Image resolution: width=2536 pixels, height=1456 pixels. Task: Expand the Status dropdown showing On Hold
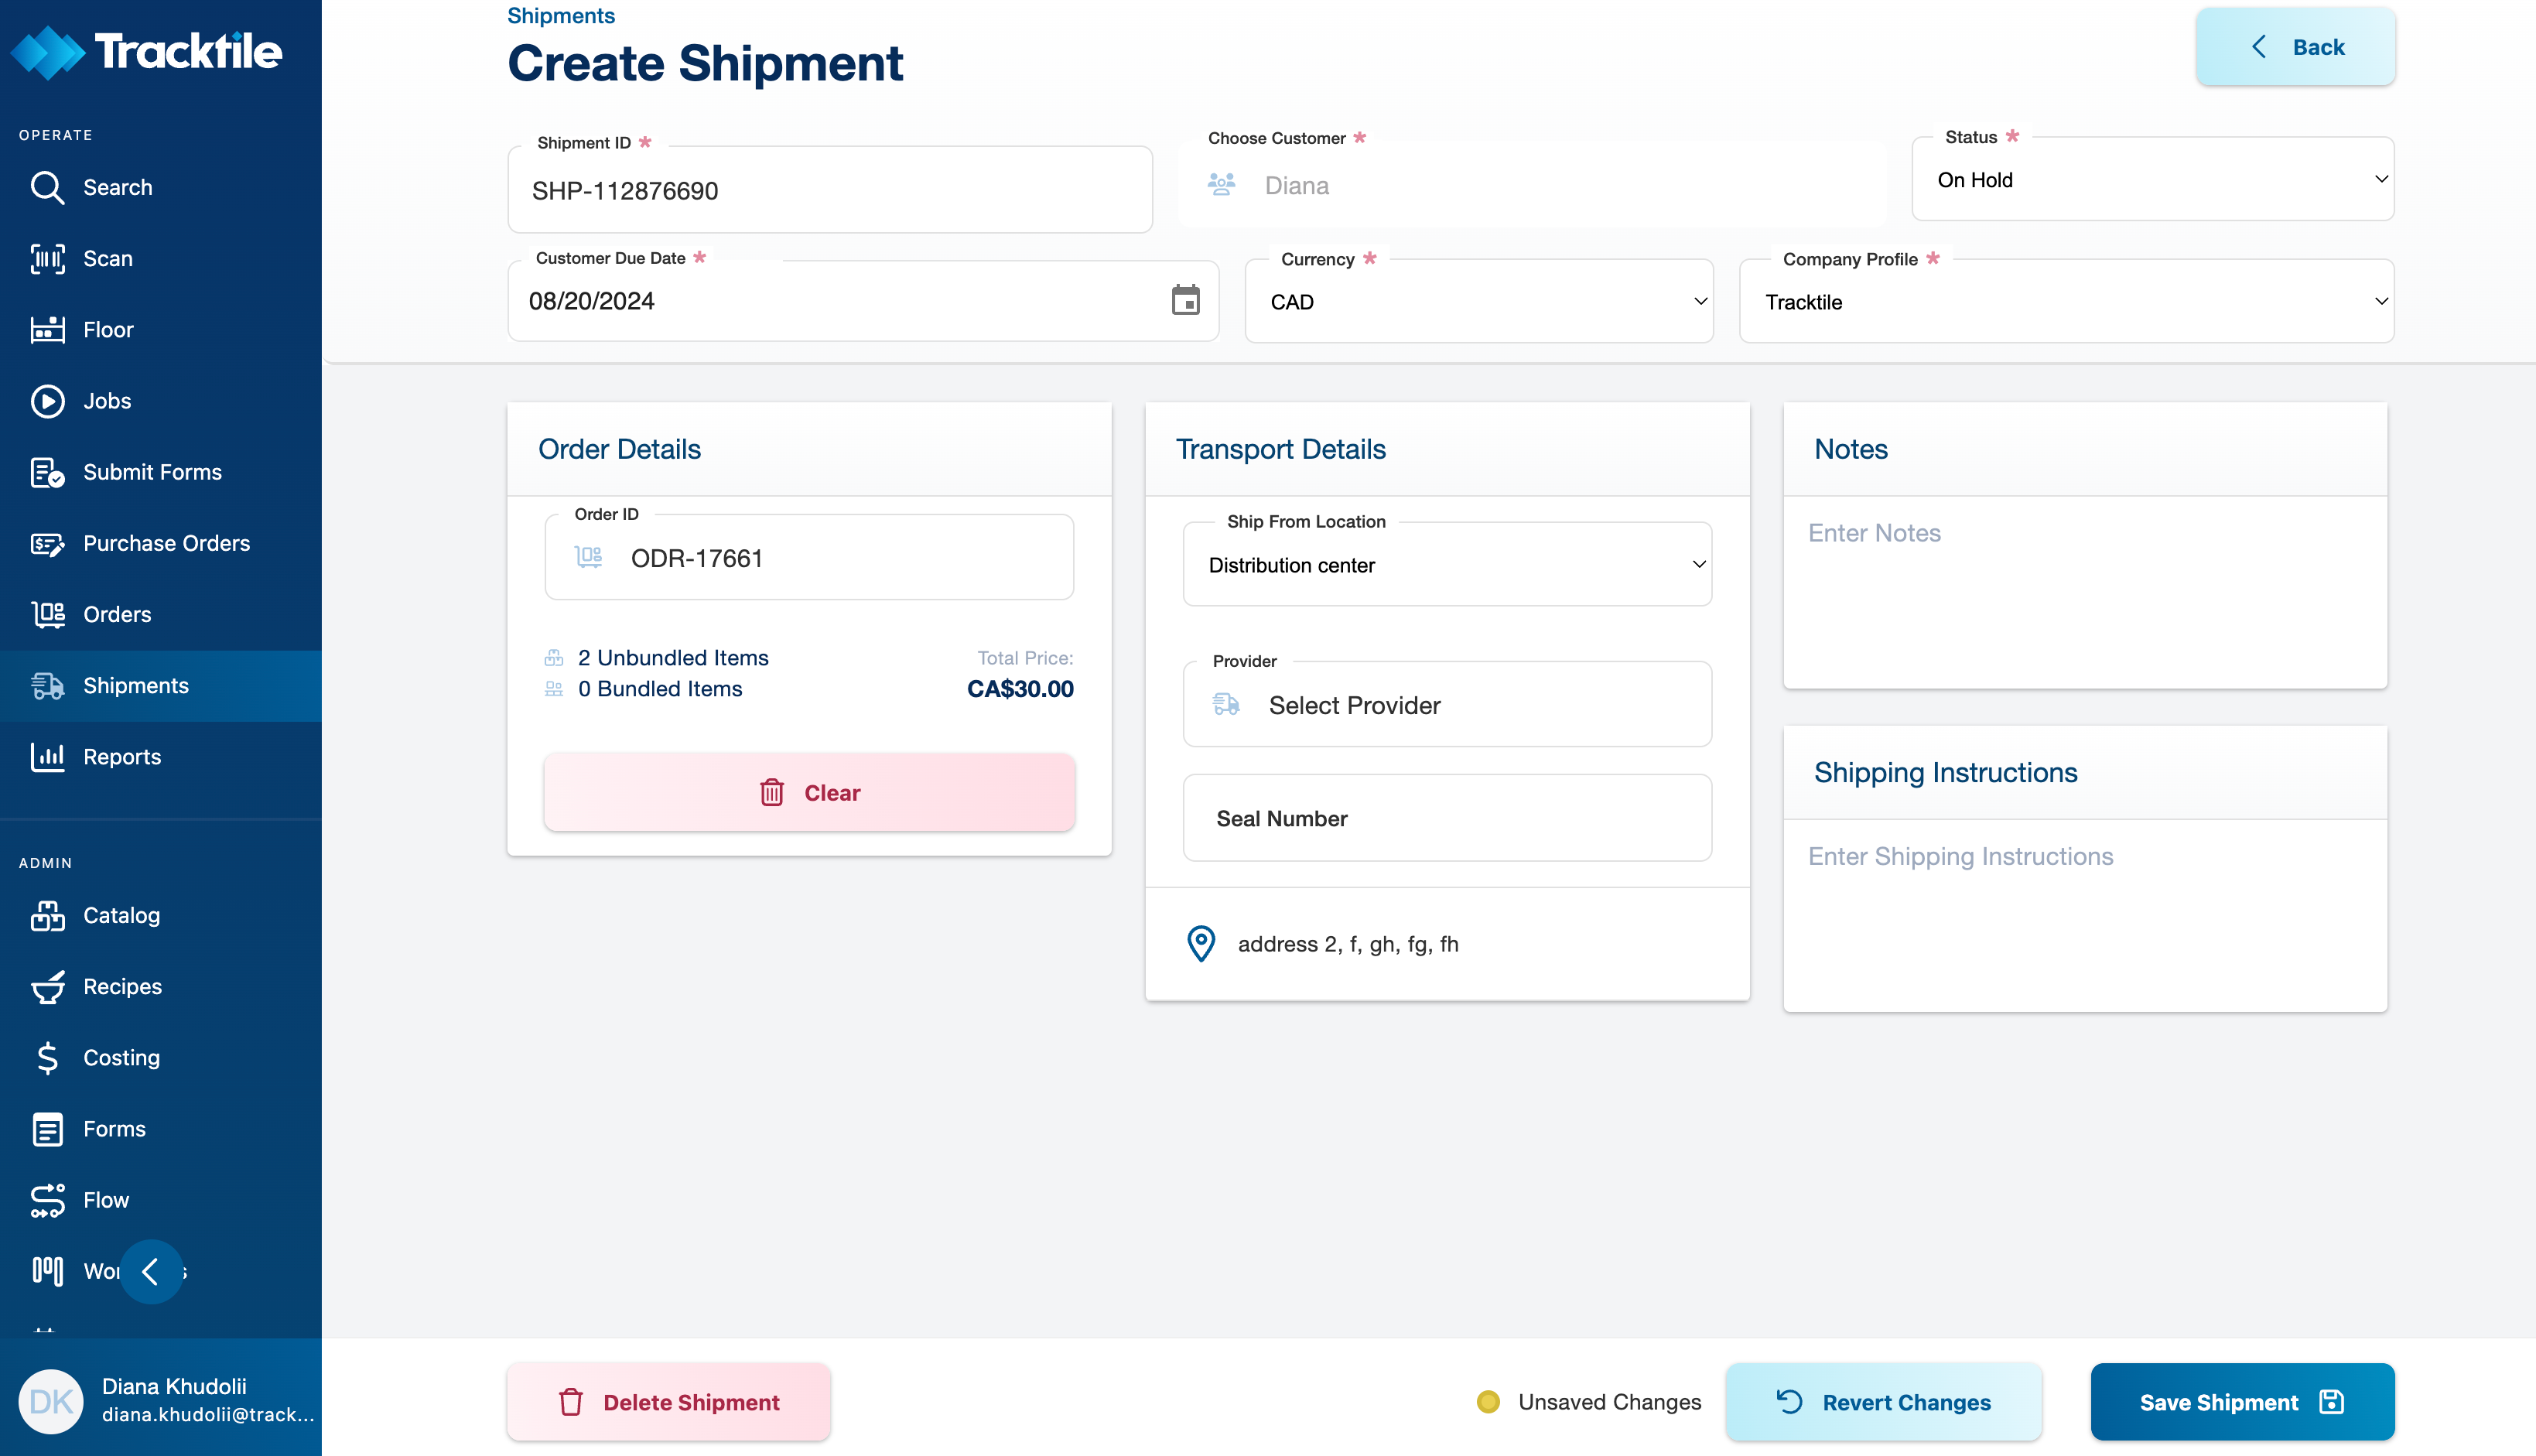pos(2152,180)
